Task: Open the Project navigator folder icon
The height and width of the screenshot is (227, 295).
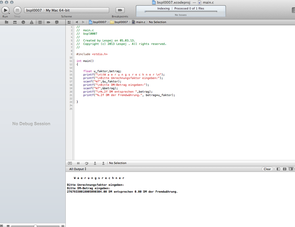Action: tap(7, 22)
